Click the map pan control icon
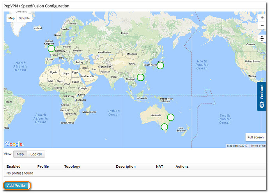This screenshot has height=193, width=269. [x=262, y=38]
